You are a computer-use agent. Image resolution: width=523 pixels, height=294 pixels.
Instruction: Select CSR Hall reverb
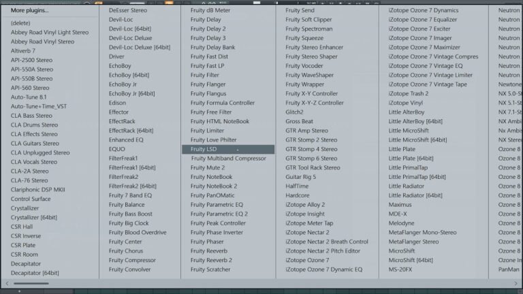(x=22, y=227)
